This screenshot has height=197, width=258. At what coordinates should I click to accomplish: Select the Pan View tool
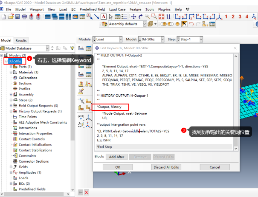click(134, 17)
